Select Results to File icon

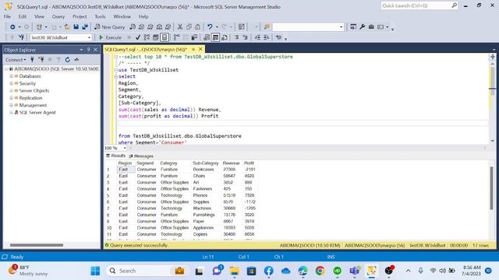225,37
